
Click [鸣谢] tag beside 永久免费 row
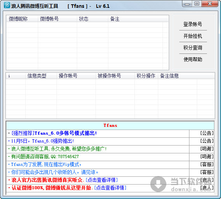click(207, 149)
